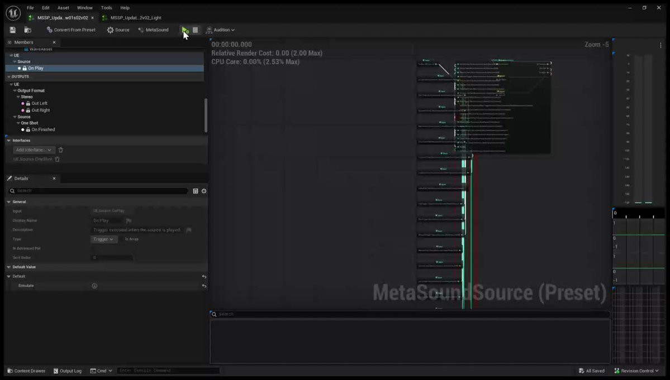670x380 pixels.
Task: Click the lock icon beside On Finished
Action: click(x=28, y=129)
